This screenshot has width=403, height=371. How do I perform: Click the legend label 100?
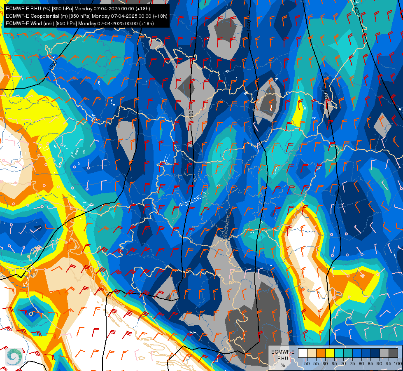coord(398,364)
